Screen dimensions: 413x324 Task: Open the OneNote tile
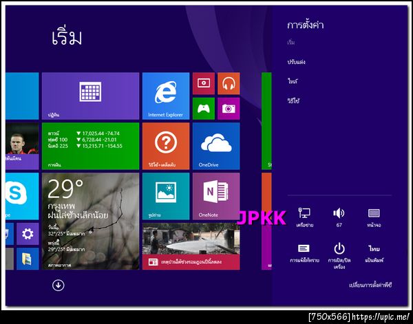[x=216, y=196]
